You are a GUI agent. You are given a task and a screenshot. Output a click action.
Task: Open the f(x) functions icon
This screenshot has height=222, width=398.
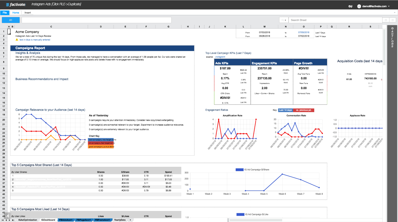click(350, 6)
